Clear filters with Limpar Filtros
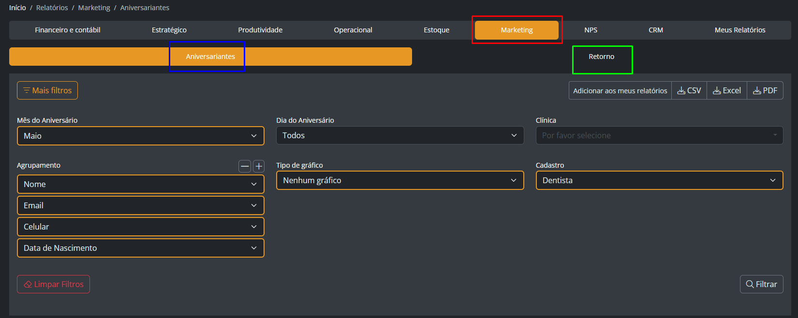798x318 pixels. pyautogui.click(x=53, y=284)
